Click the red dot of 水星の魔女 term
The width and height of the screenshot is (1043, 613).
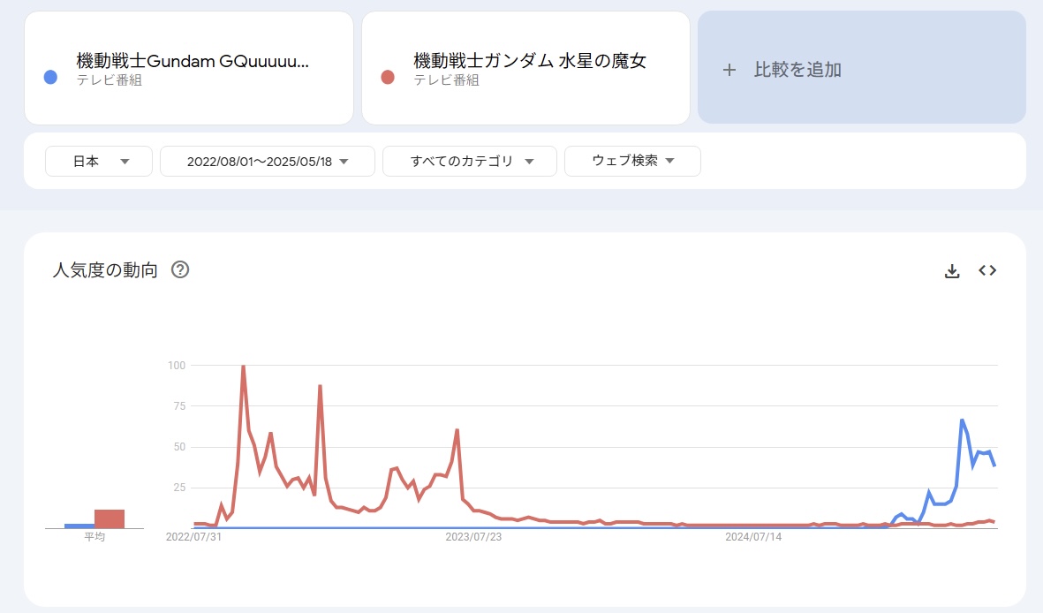(x=388, y=77)
